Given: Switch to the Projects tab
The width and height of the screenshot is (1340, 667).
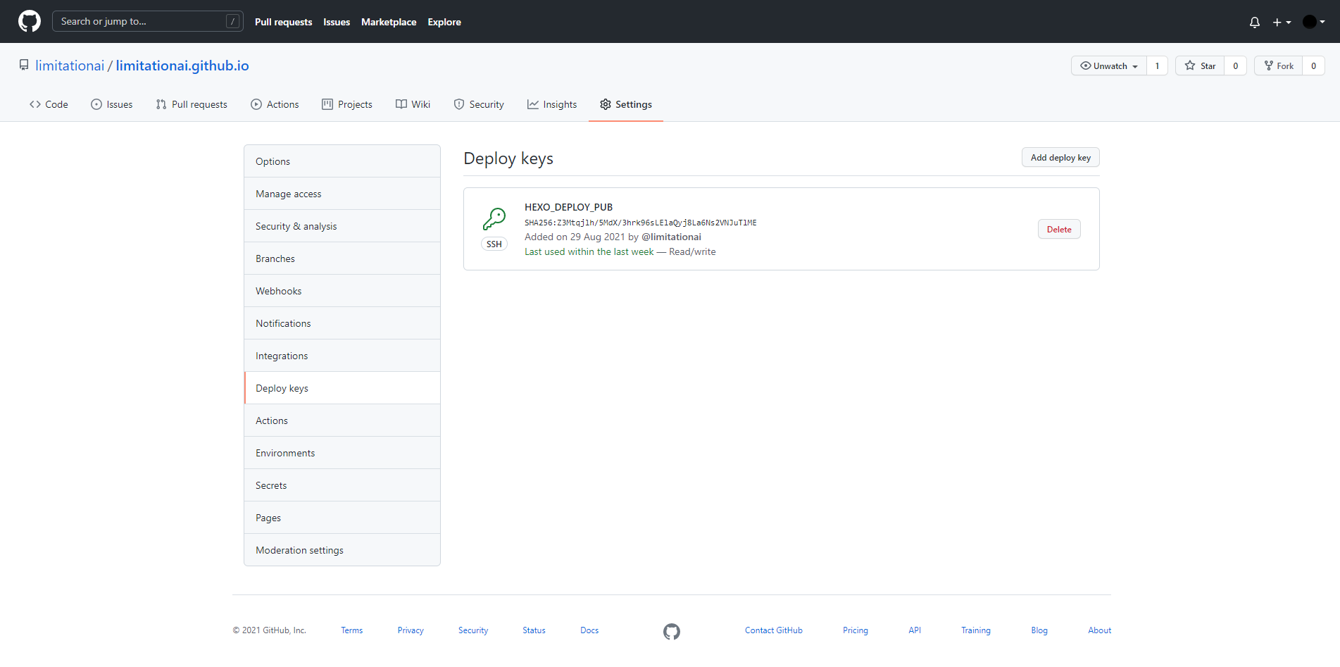Looking at the screenshot, I should pyautogui.click(x=347, y=104).
